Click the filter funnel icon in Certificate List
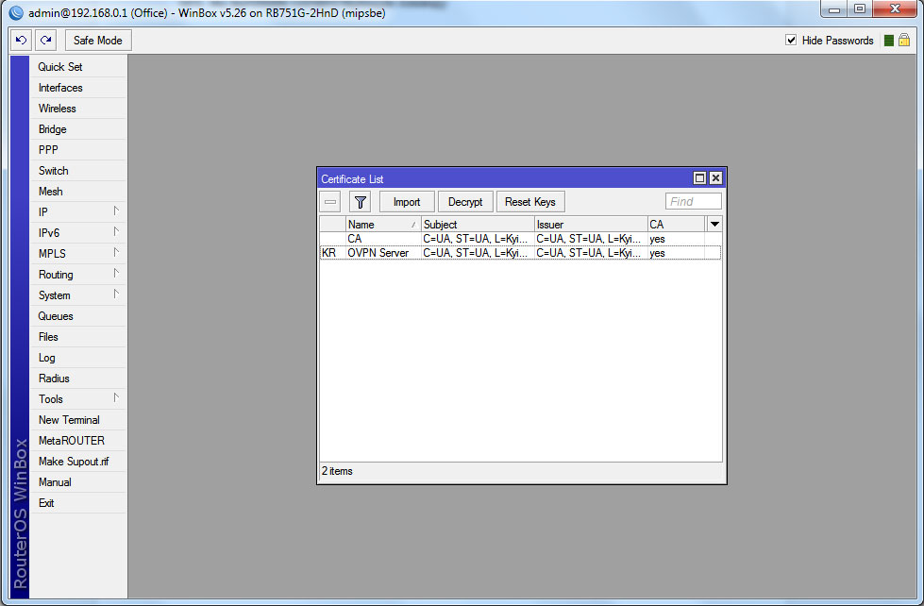Screen dimensions: 924x606 click(360, 202)
